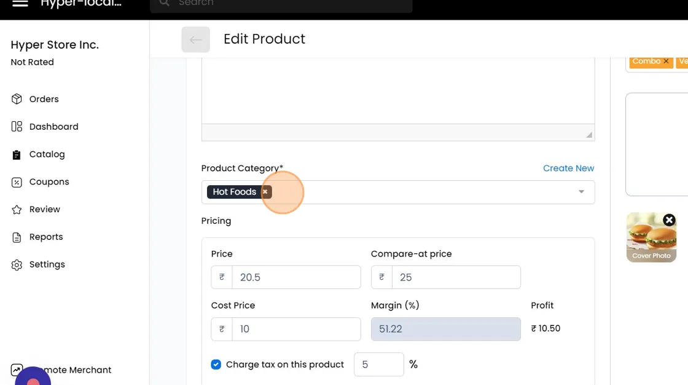Open the hamburger navigation menu
The width and height of the screenshot is (688, 385).
coord(20,3)
